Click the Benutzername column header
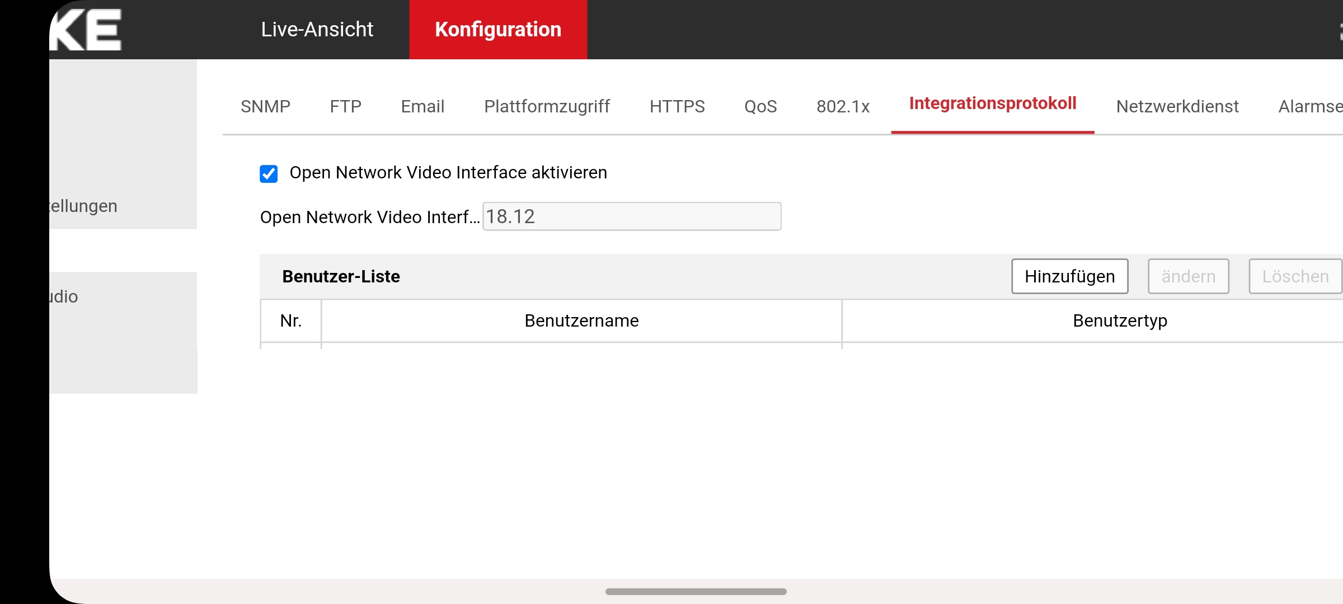This screenshot has height=604, width=1343. tap(581, 320)
